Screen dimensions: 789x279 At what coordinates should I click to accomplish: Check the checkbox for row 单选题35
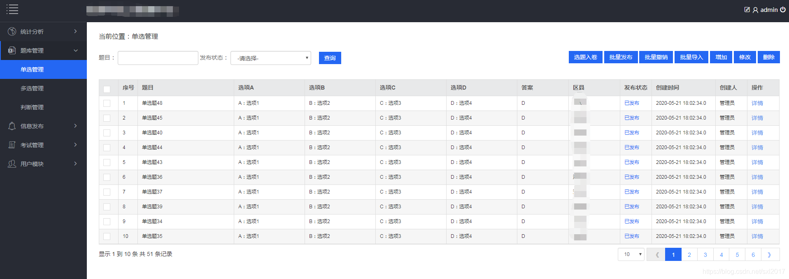coord(107,236)
